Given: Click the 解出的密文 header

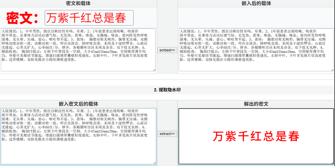Looking at the screenshot, I should [x=256, y=104].
